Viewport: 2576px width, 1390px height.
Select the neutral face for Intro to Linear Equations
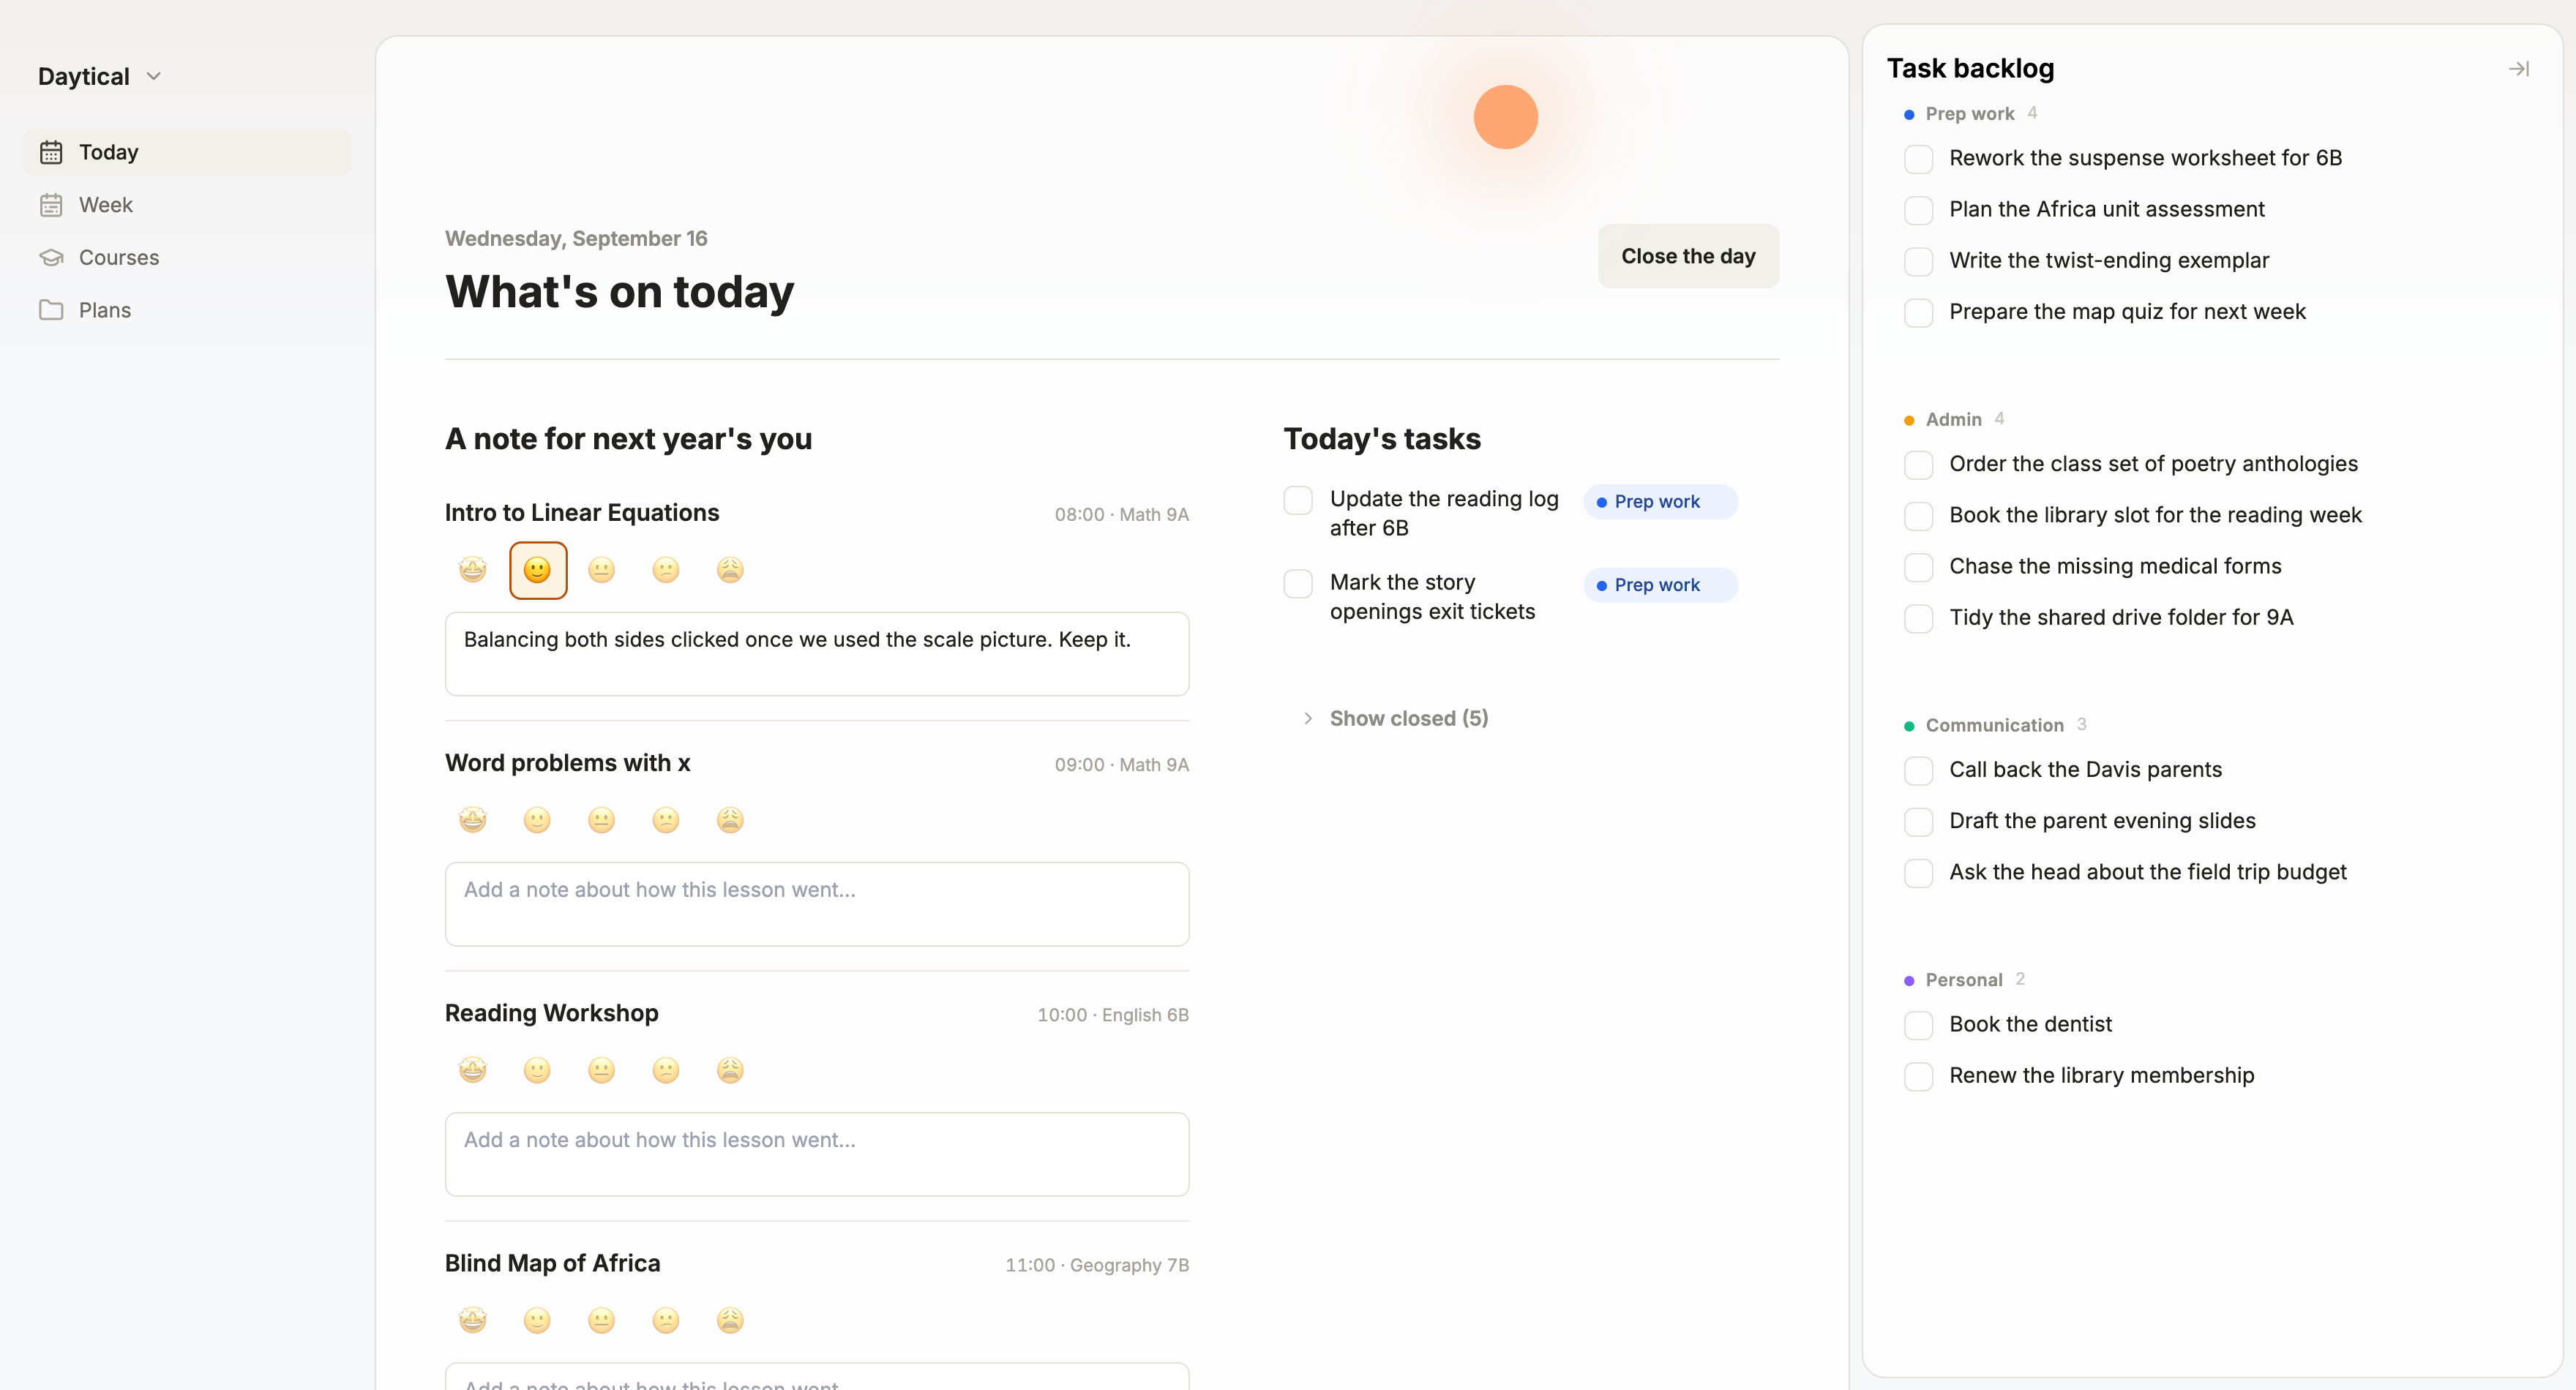coord(601,570)
